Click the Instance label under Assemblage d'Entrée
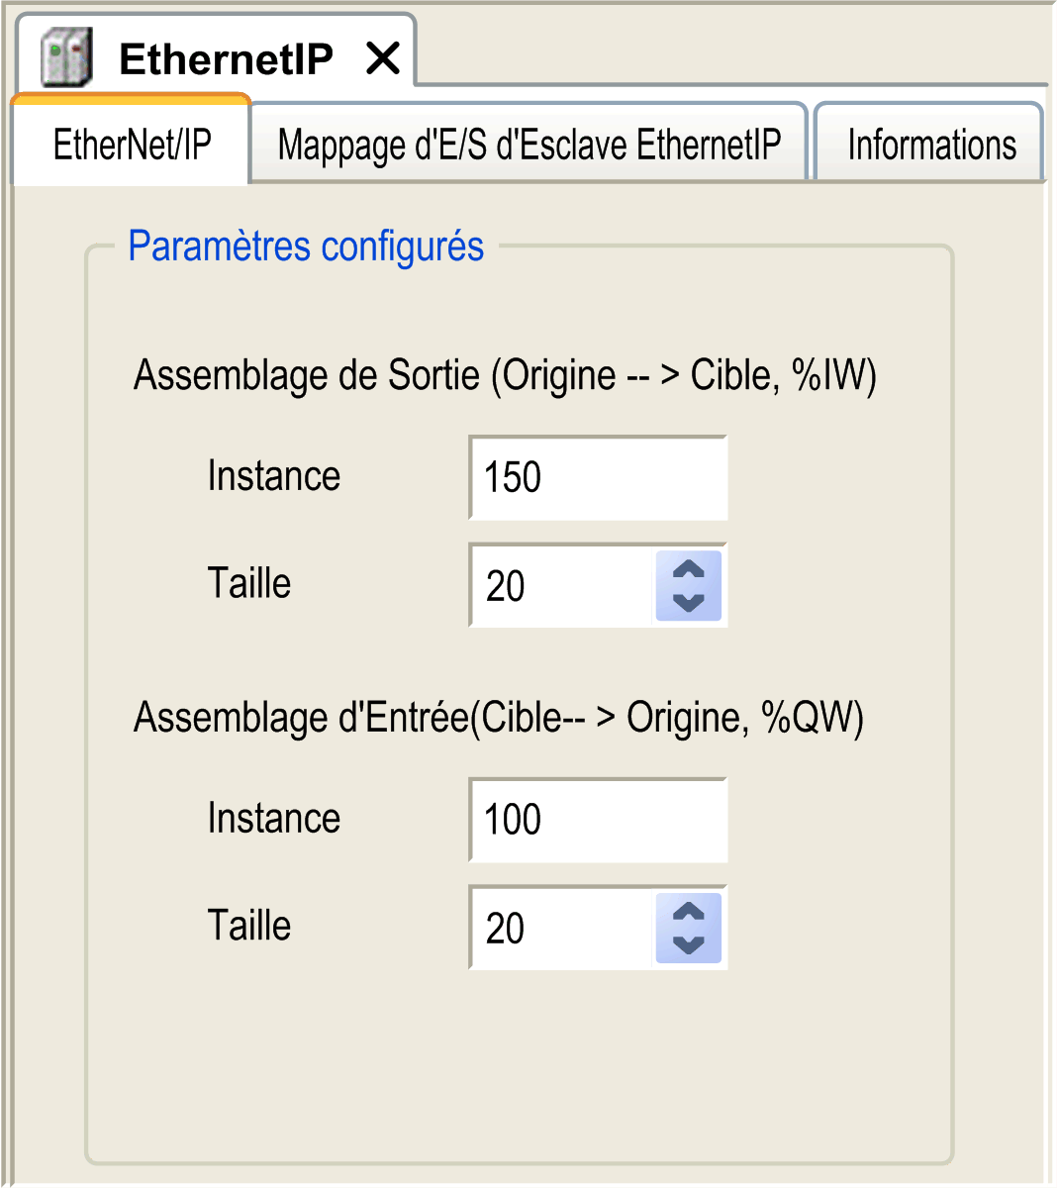1058x1188 pixels. (274, 819)
